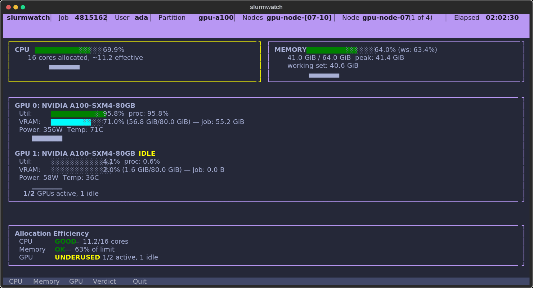Screen dimensions: 533x288
Task: Click the thin sparkline under GPU 1 power
Action: 47,189
